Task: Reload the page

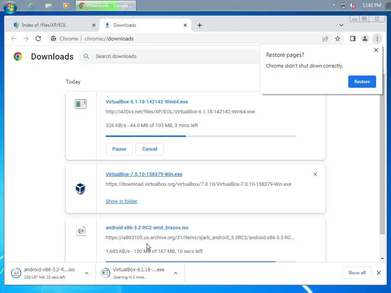Action: 38,39
